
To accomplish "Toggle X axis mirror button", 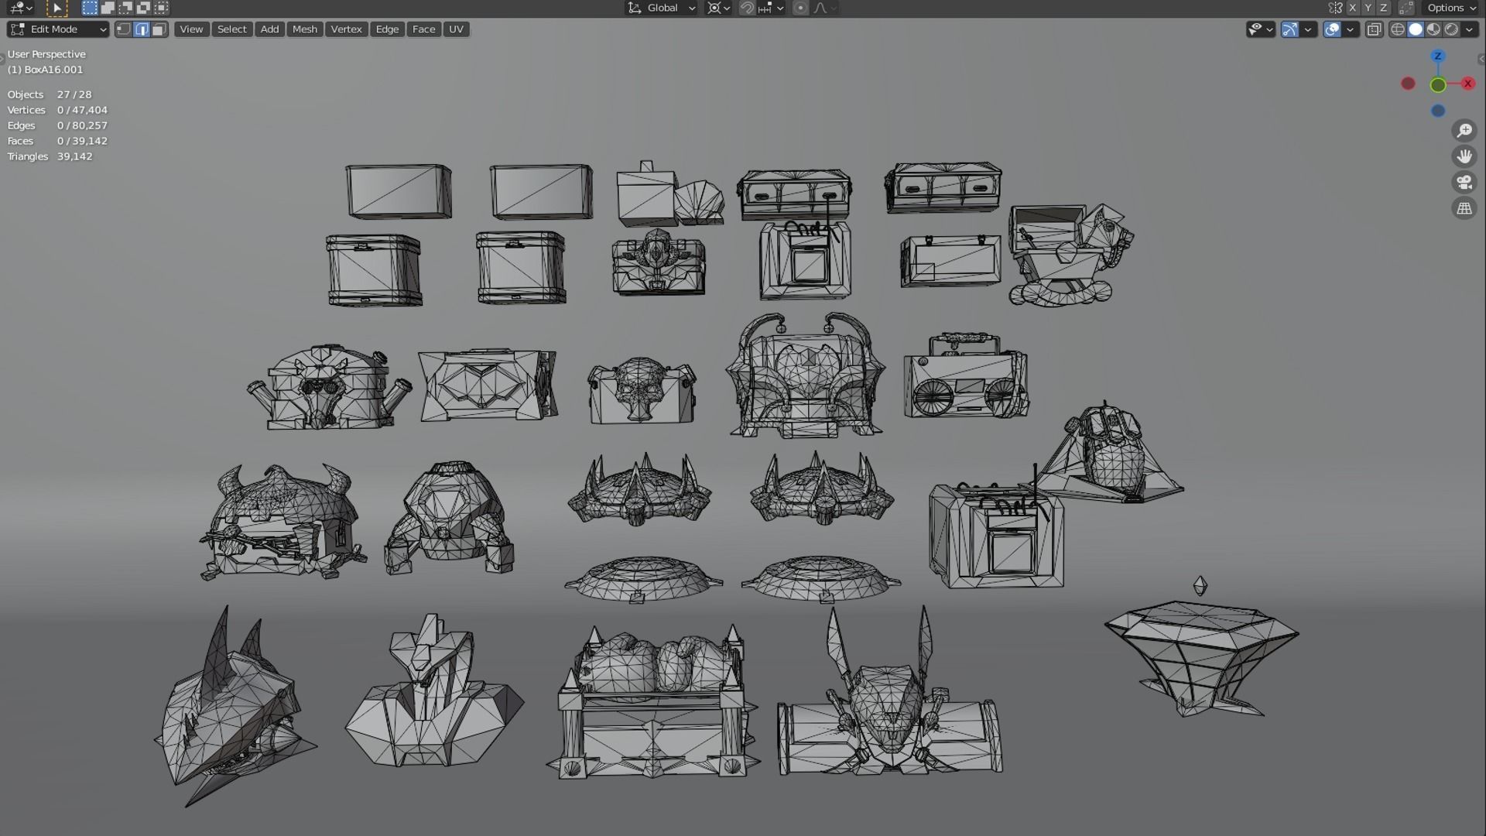I will [1352, 8].
